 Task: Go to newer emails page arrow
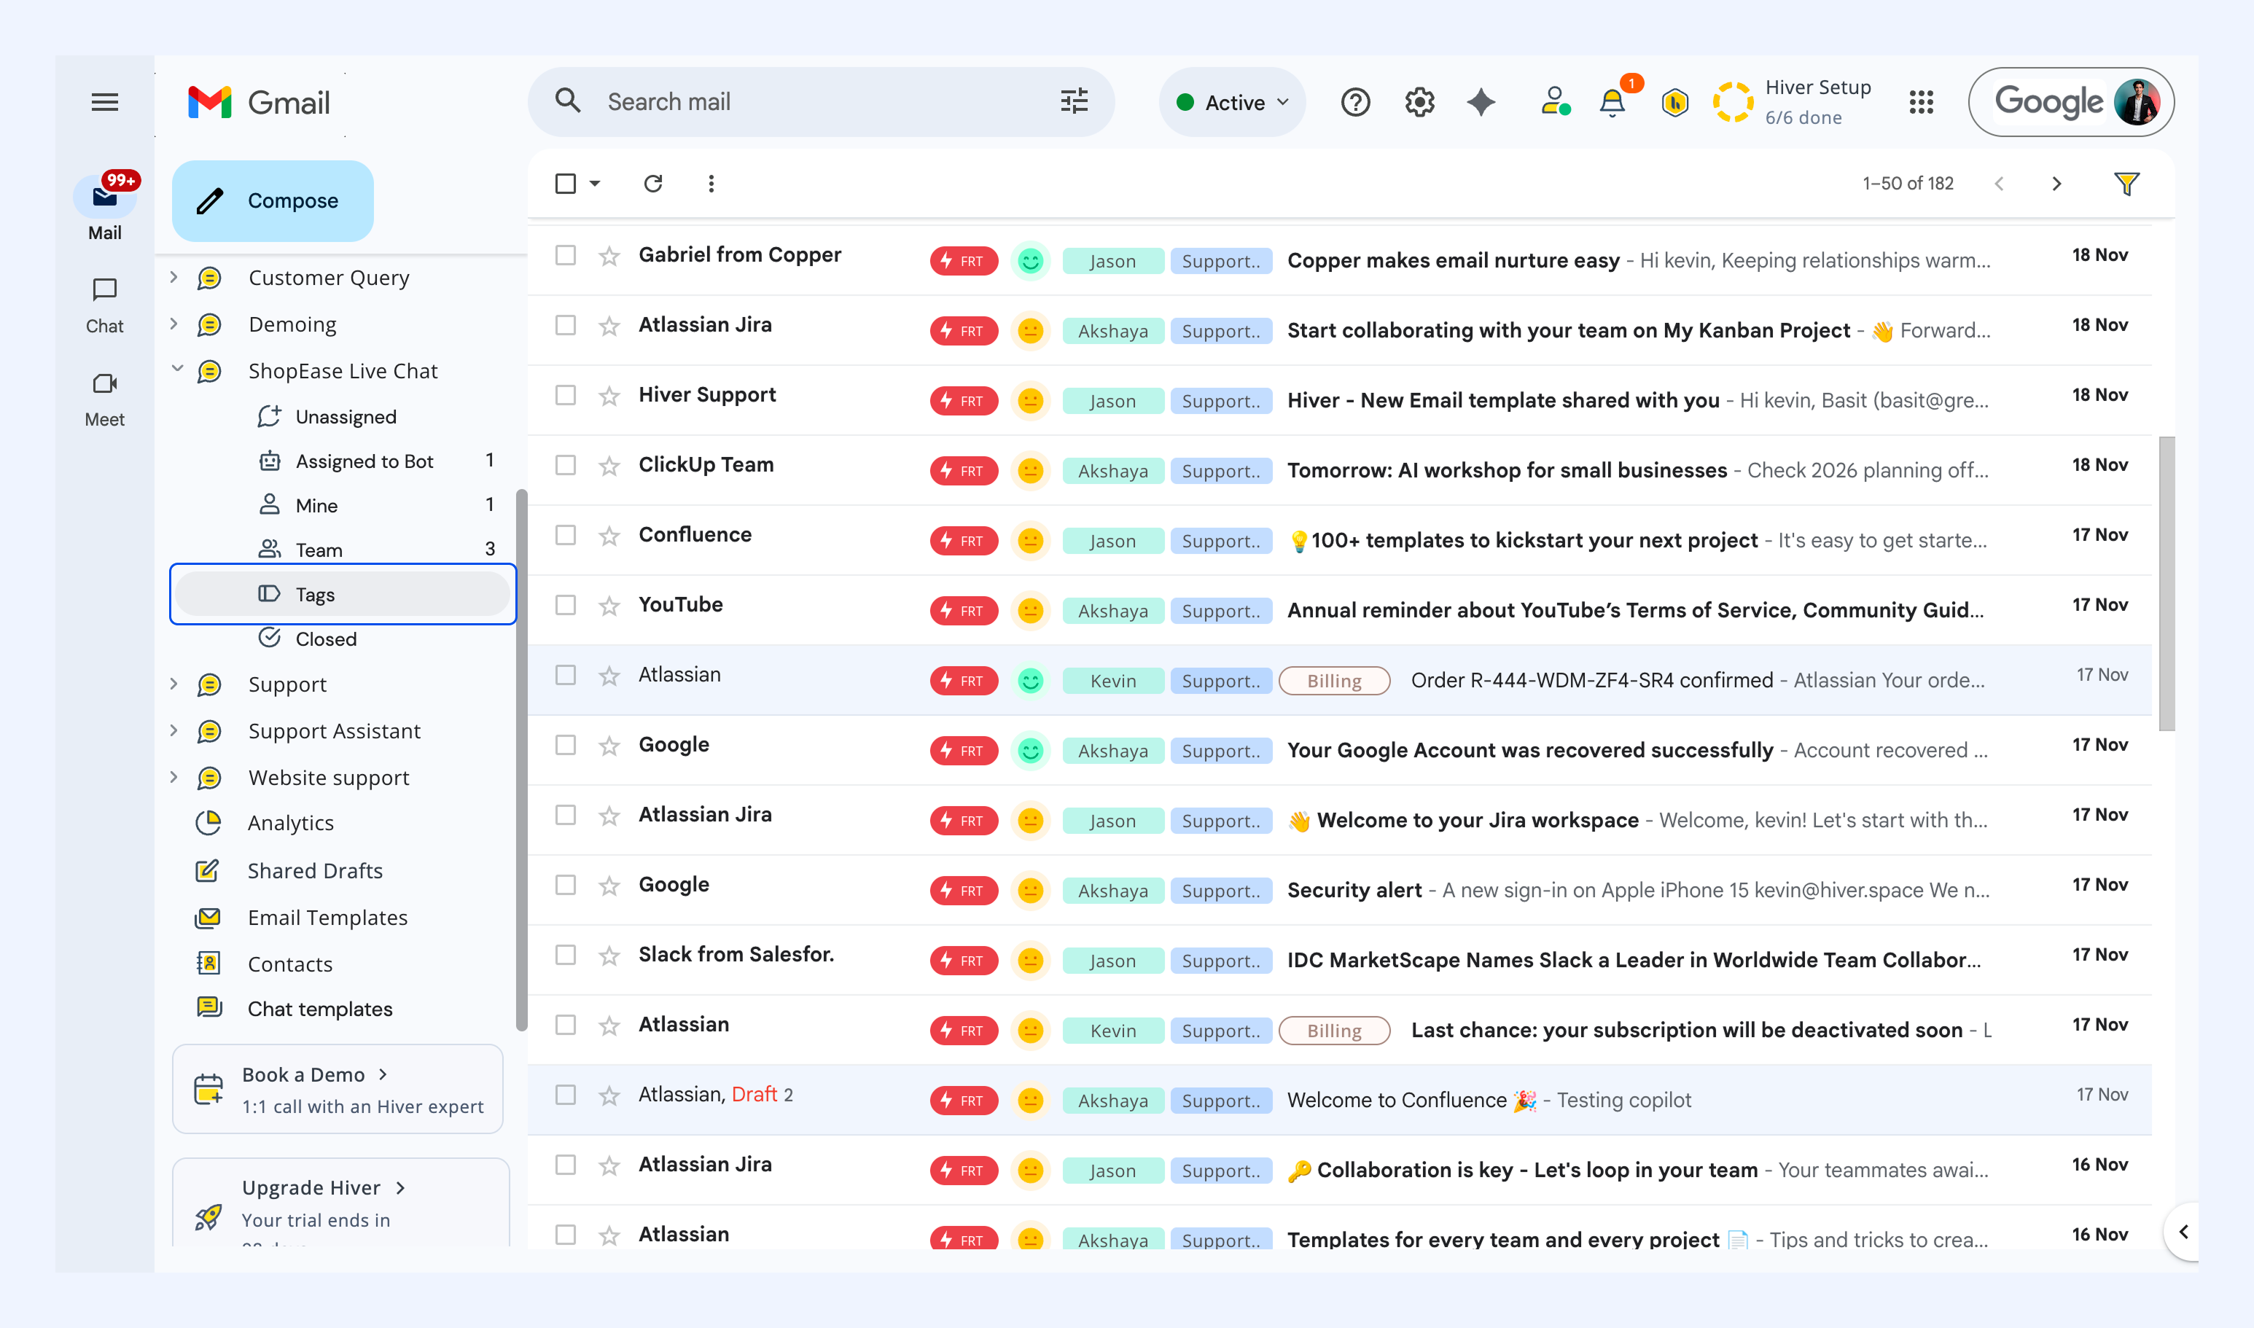tap(1999, 184)
